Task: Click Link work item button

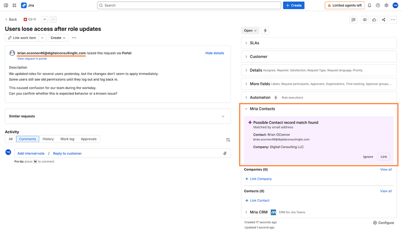Action: coord(22,38)
